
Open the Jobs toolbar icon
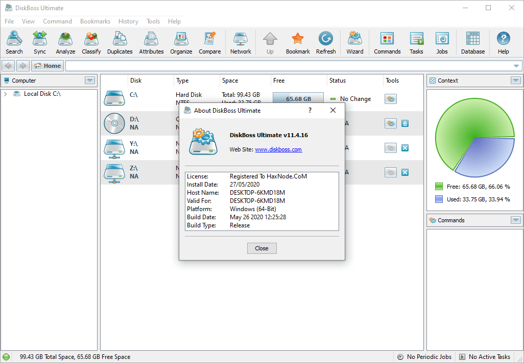pyautogui.click(x=442, y=42)
